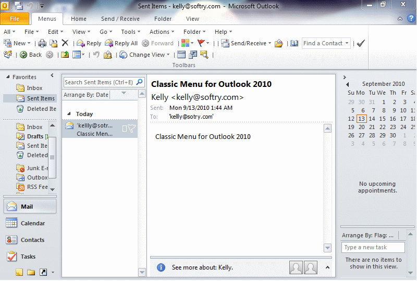417x281 pixels.
Task: Toggle the category box on the kellly@sotr message
Action: coord(125,129)
